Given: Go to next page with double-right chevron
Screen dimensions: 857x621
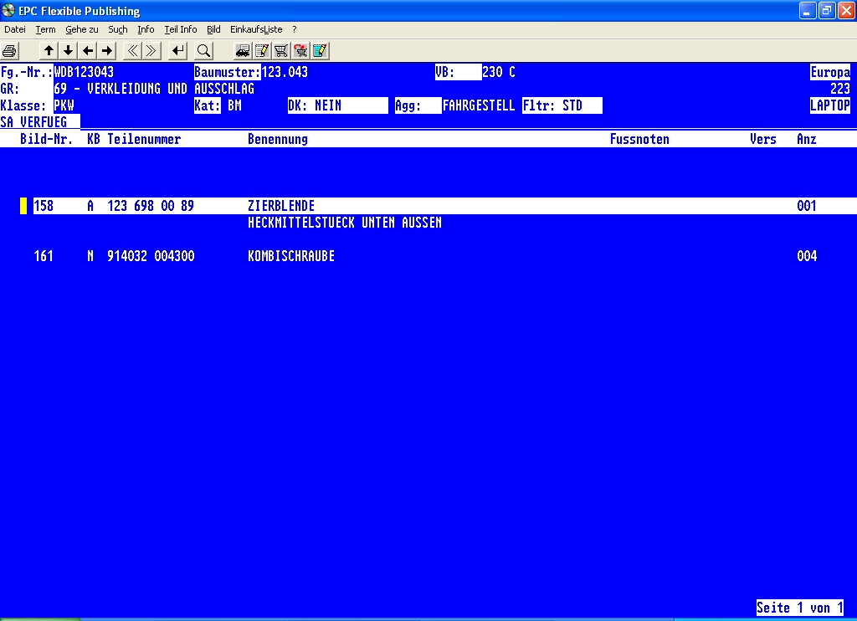Looking at the screenshot, I should tap(151, 51).
